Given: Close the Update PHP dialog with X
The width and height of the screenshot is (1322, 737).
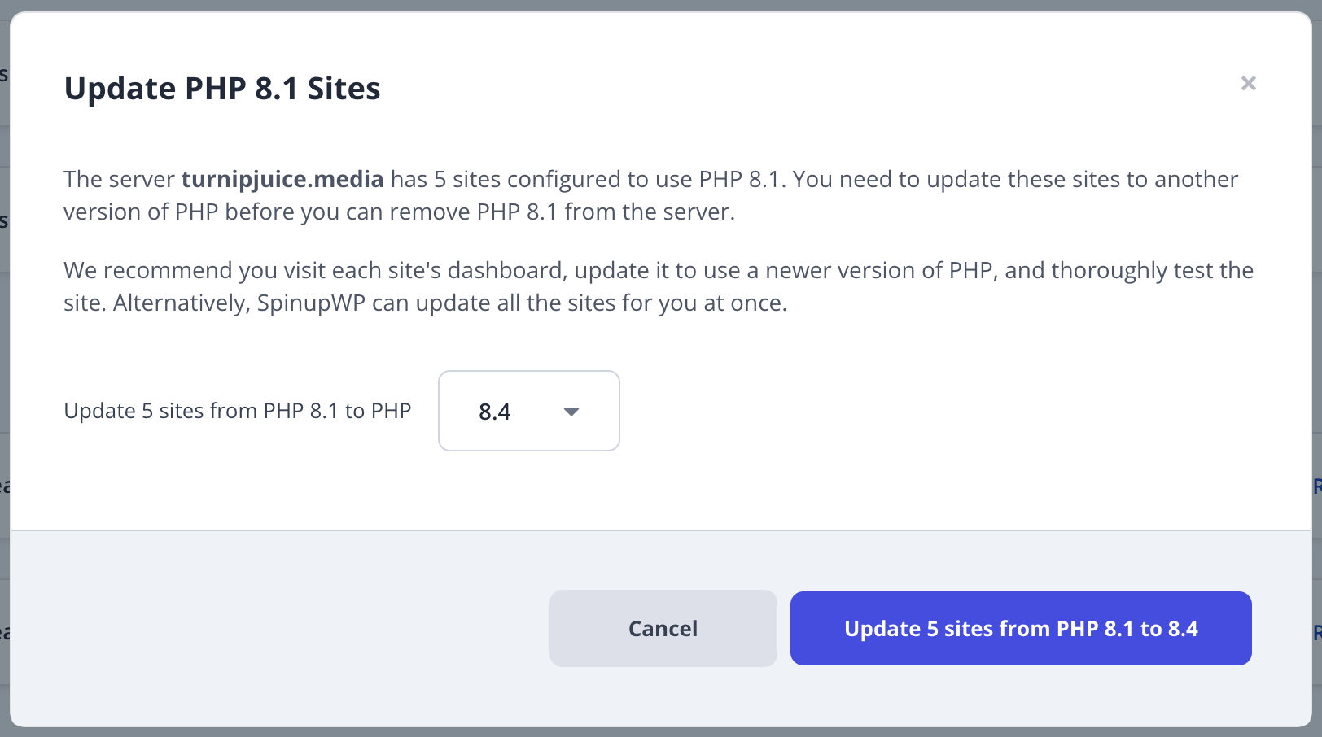Looking at the screenshot, I should tap(1248, 83).
